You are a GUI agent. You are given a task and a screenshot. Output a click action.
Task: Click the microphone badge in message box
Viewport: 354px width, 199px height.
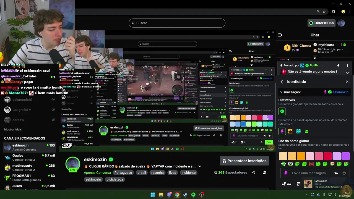[286, 173]
